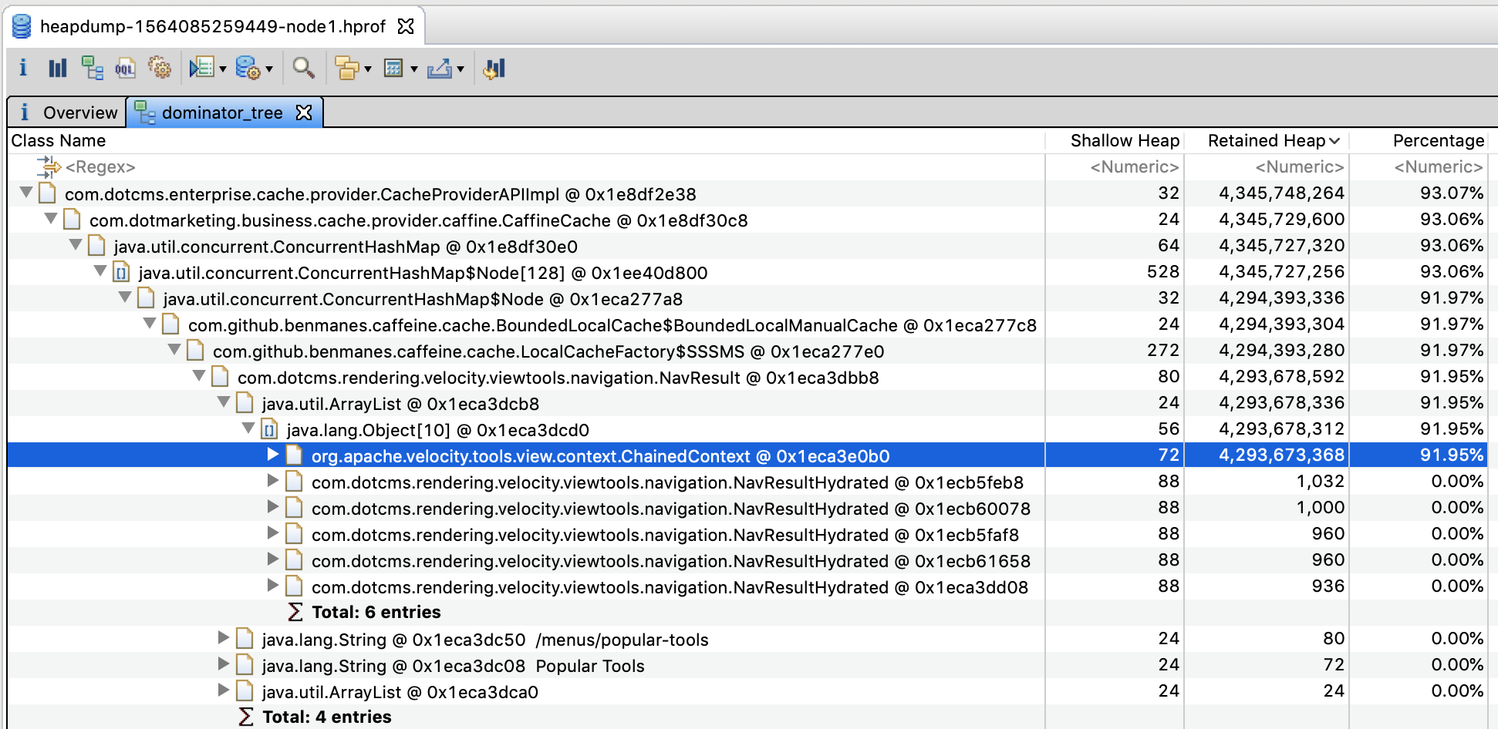Open the Export dropdown arrow

coord(461,69)
